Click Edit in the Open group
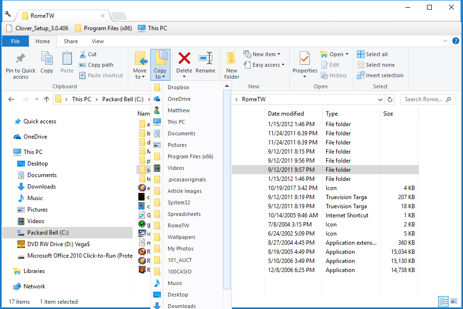This screenshot has height=309, width=463. [x=330, y=65]
